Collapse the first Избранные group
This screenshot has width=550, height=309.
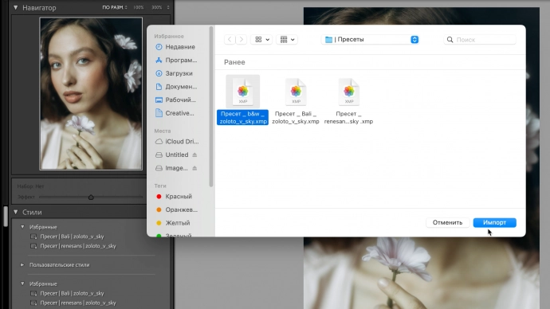coord(22,227)
